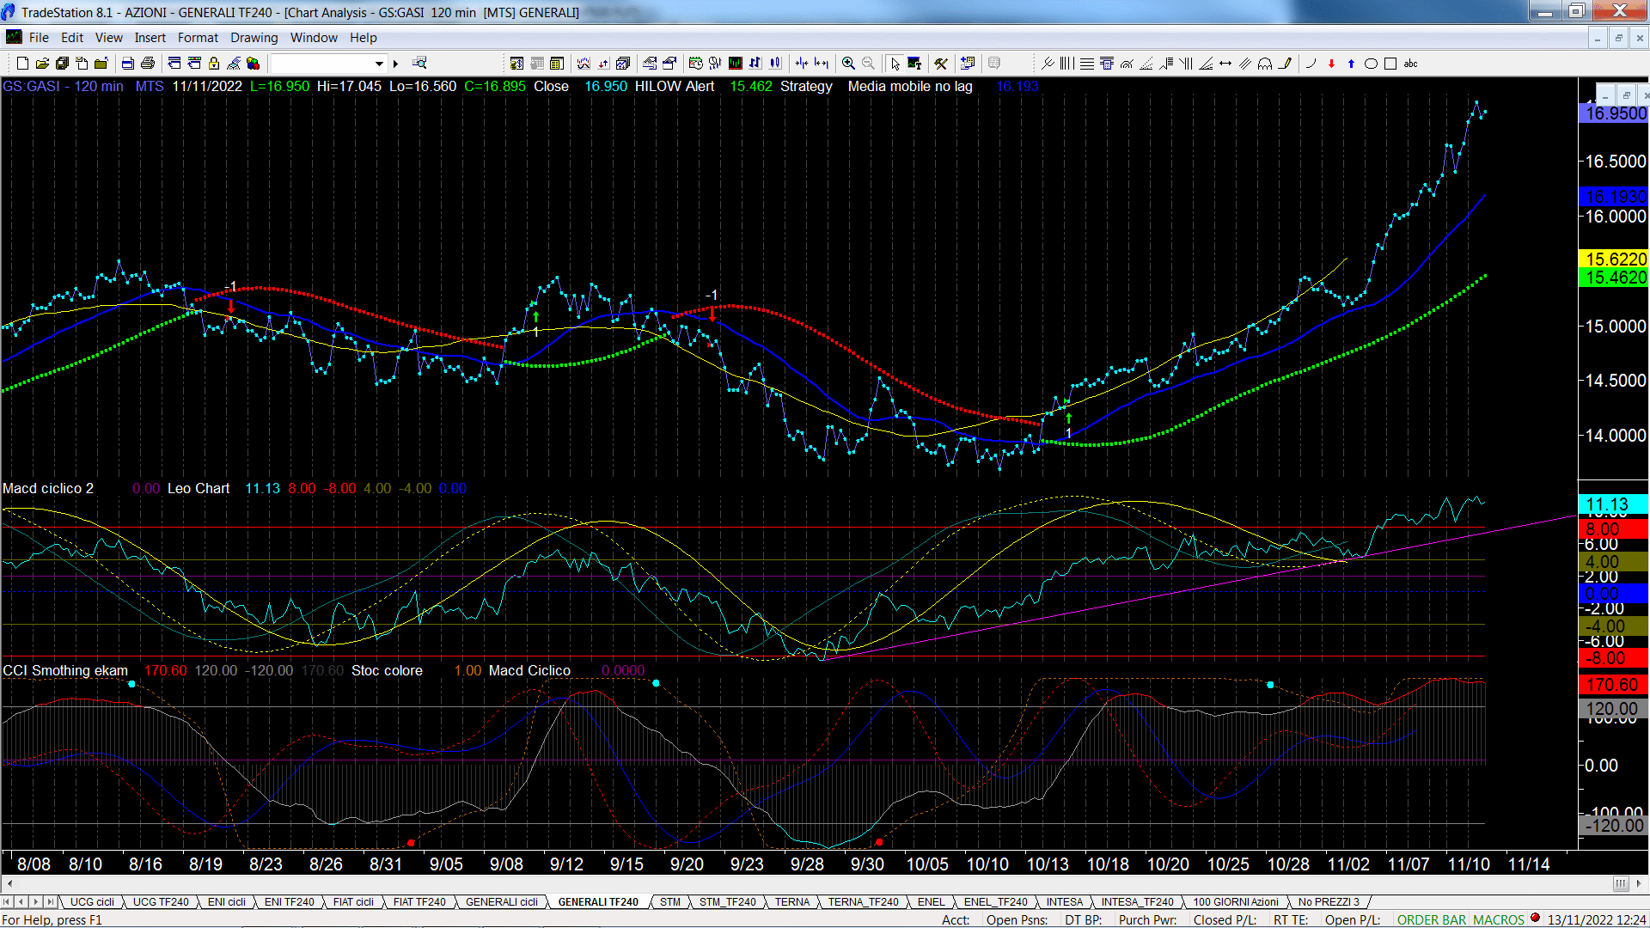Open the Insert menu
The width and height of the screenshot is (1650, 928).
click(x=150, y=38)
